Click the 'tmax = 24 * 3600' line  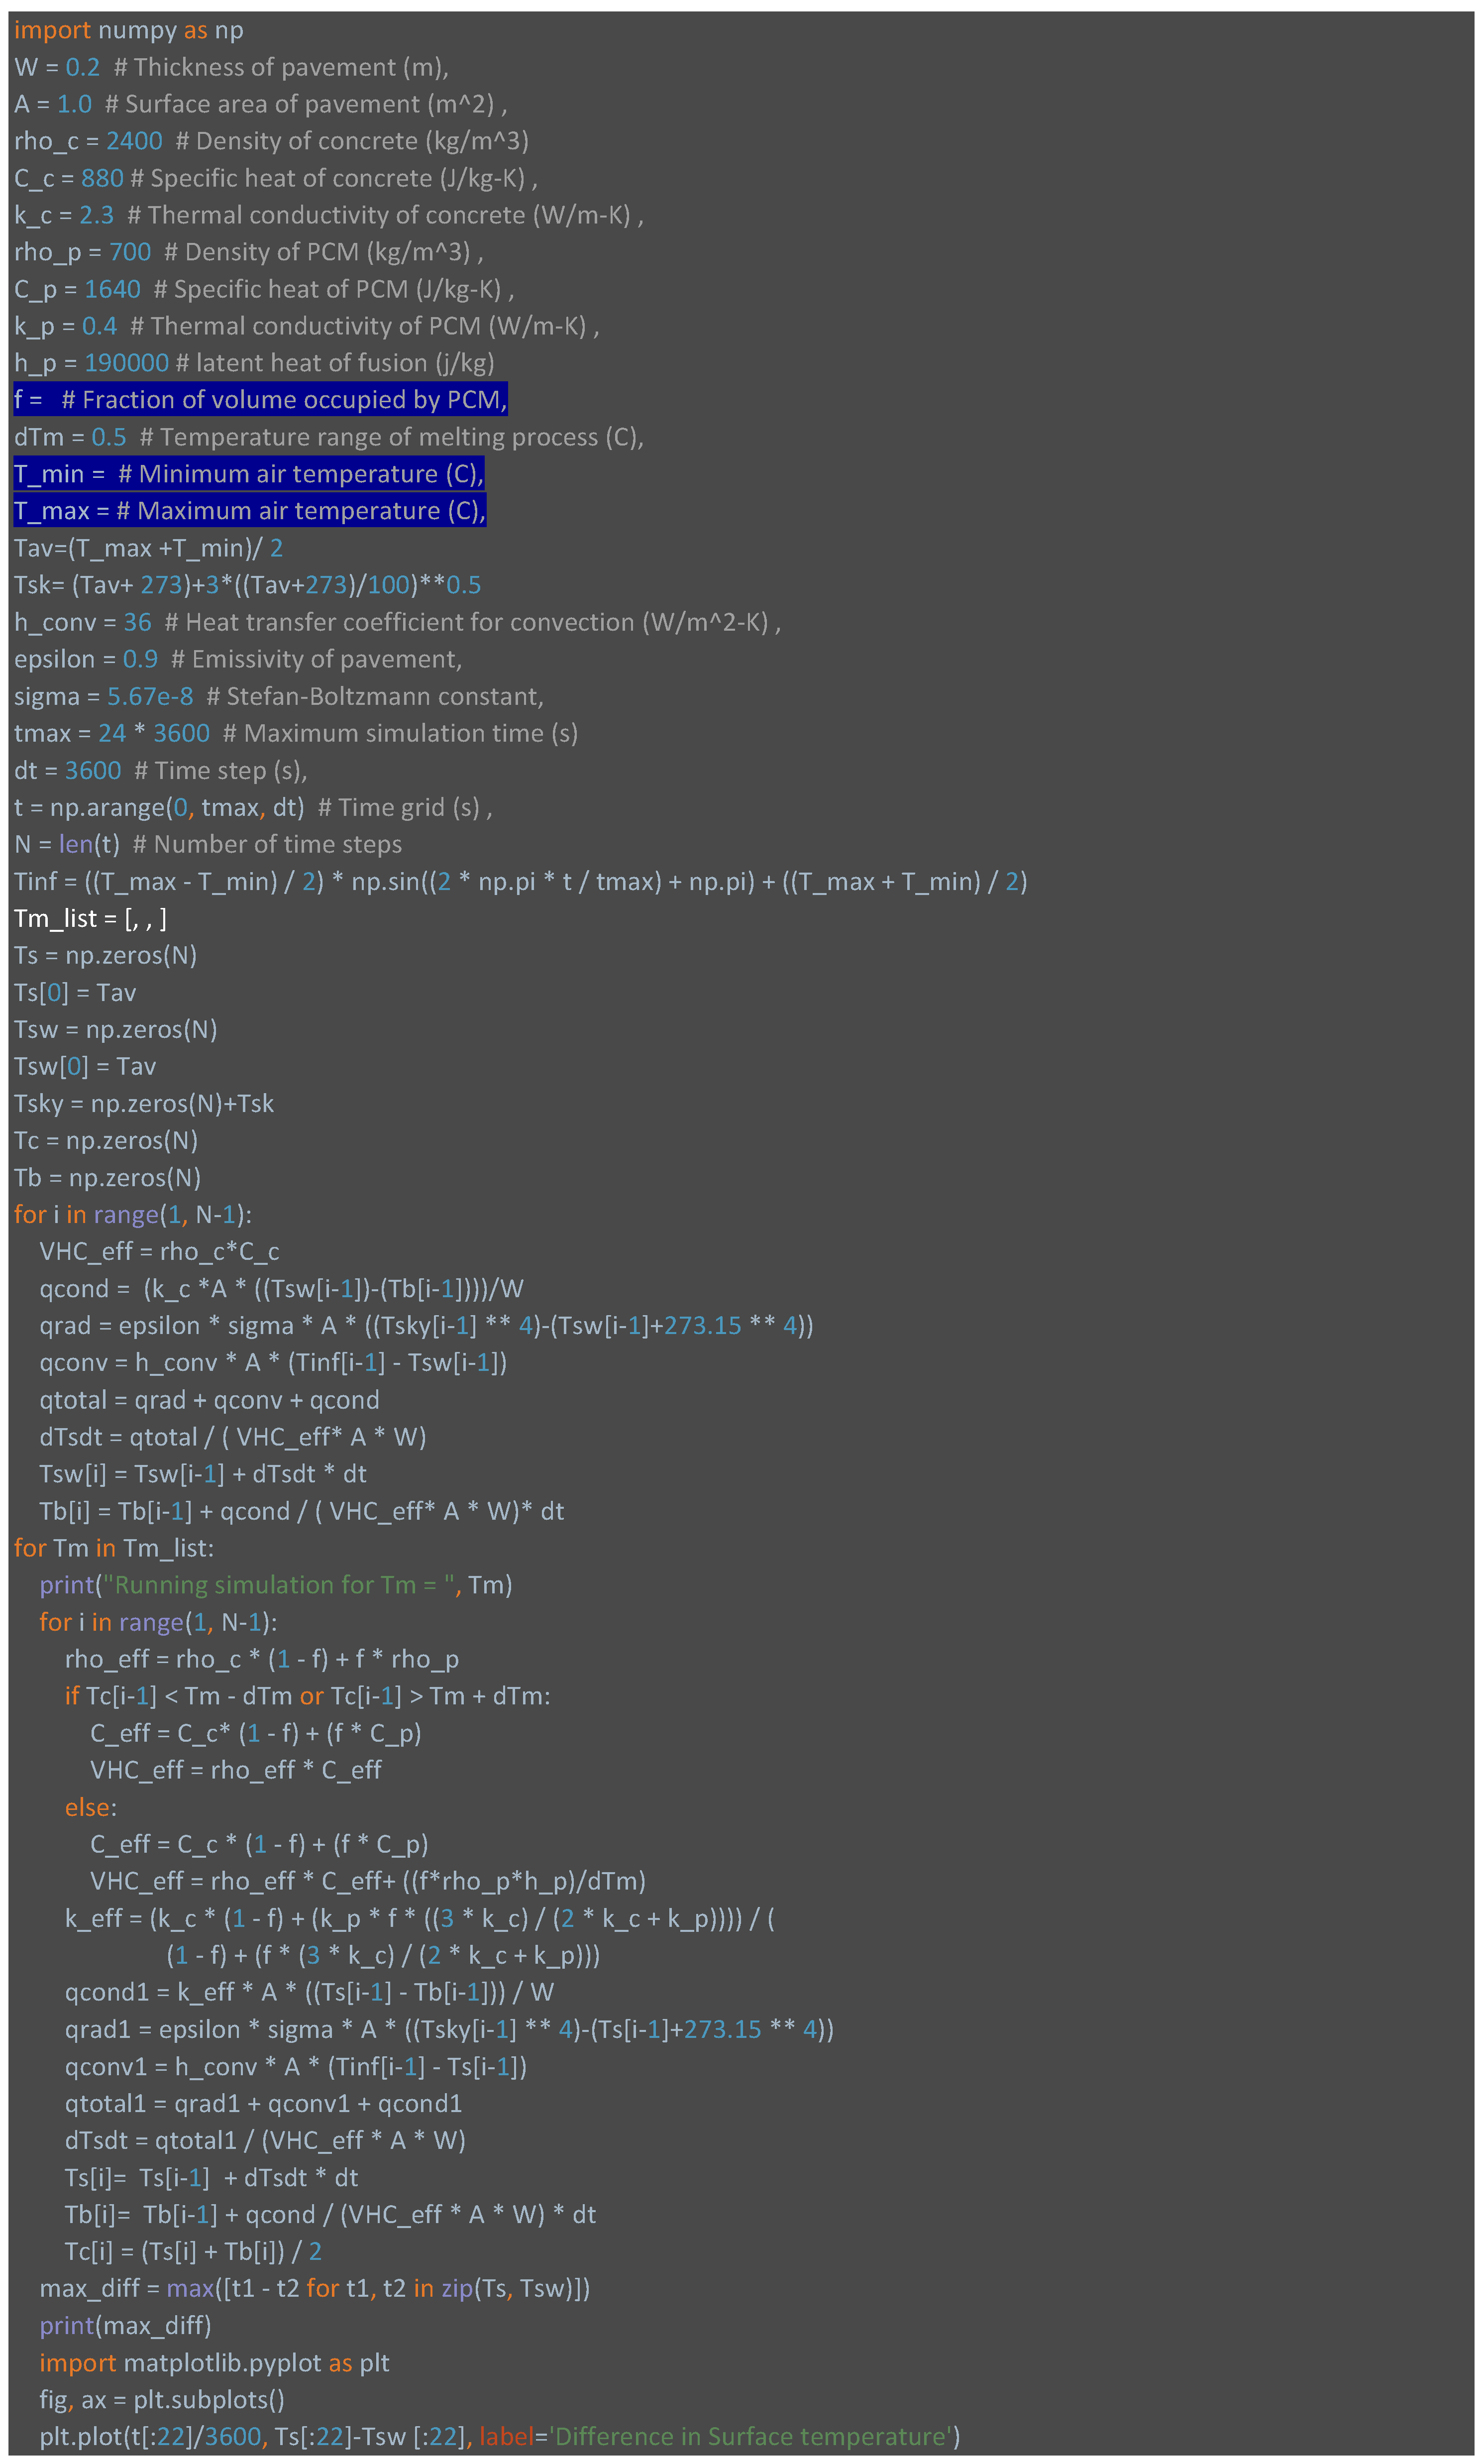(x=296, y=733)
